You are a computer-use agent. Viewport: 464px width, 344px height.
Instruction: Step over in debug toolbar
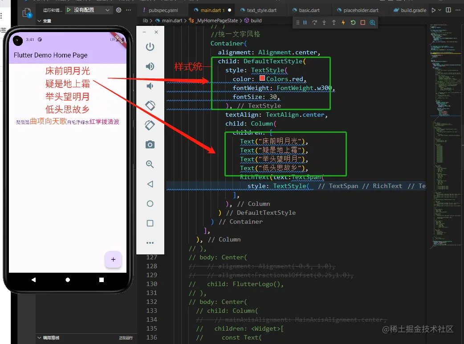coord(314,22)
